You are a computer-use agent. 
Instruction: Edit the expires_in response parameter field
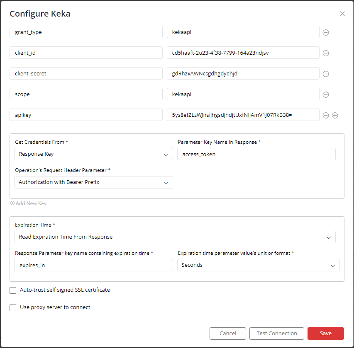click(93, 265)
